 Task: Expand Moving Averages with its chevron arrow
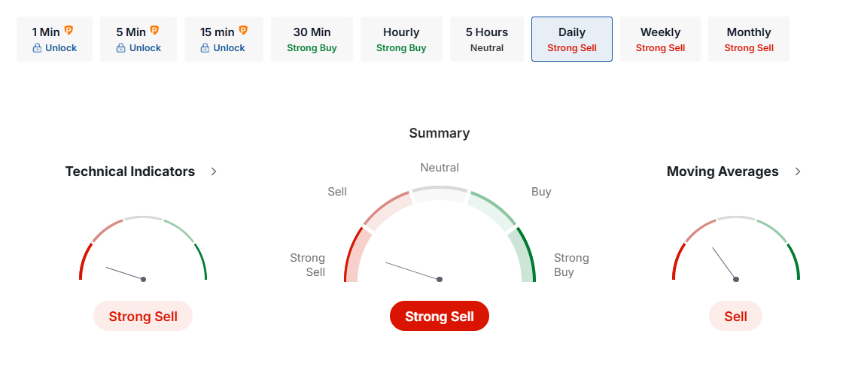pyautogui.click(x=798, y=171)
